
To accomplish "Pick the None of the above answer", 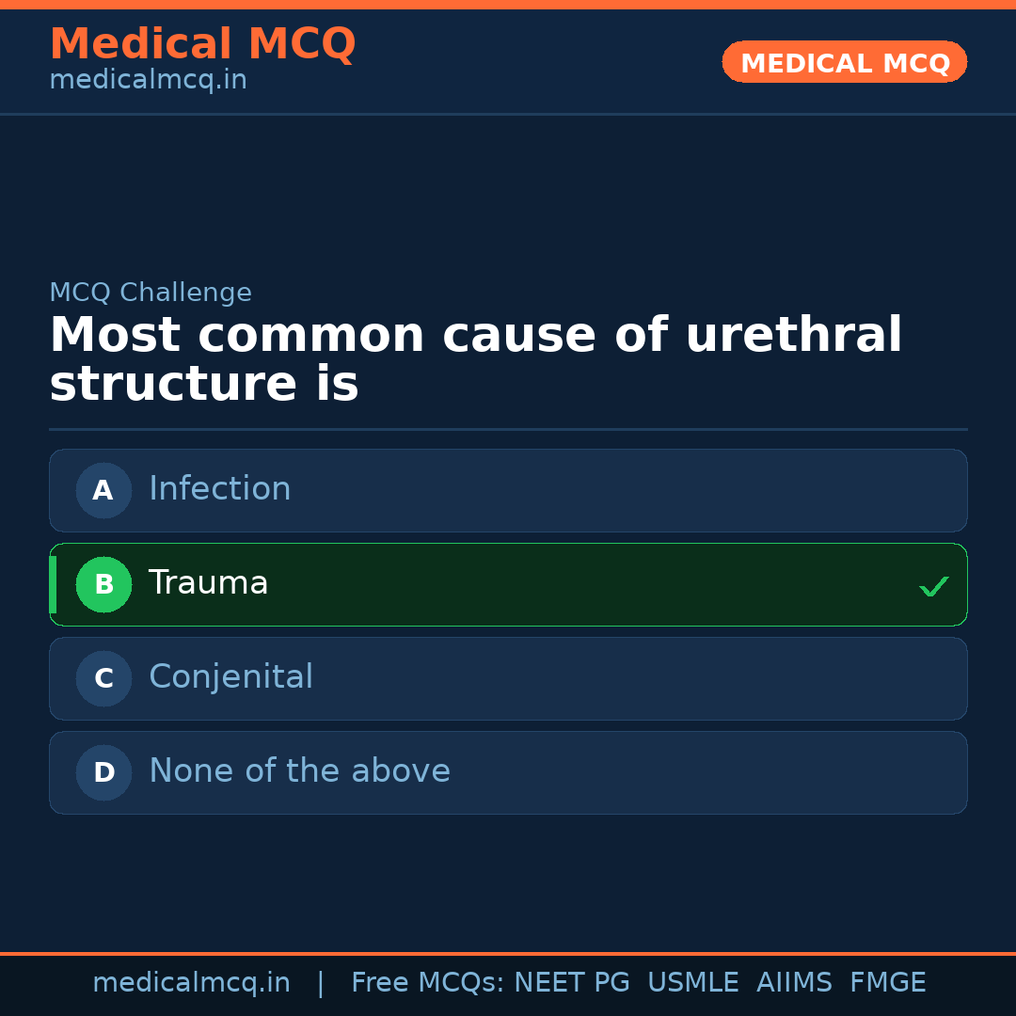I will coord(299,771).
